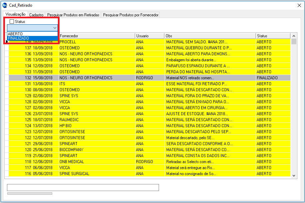Choose FINALIZADO from the dropdown list

click(x=19, y=38)
